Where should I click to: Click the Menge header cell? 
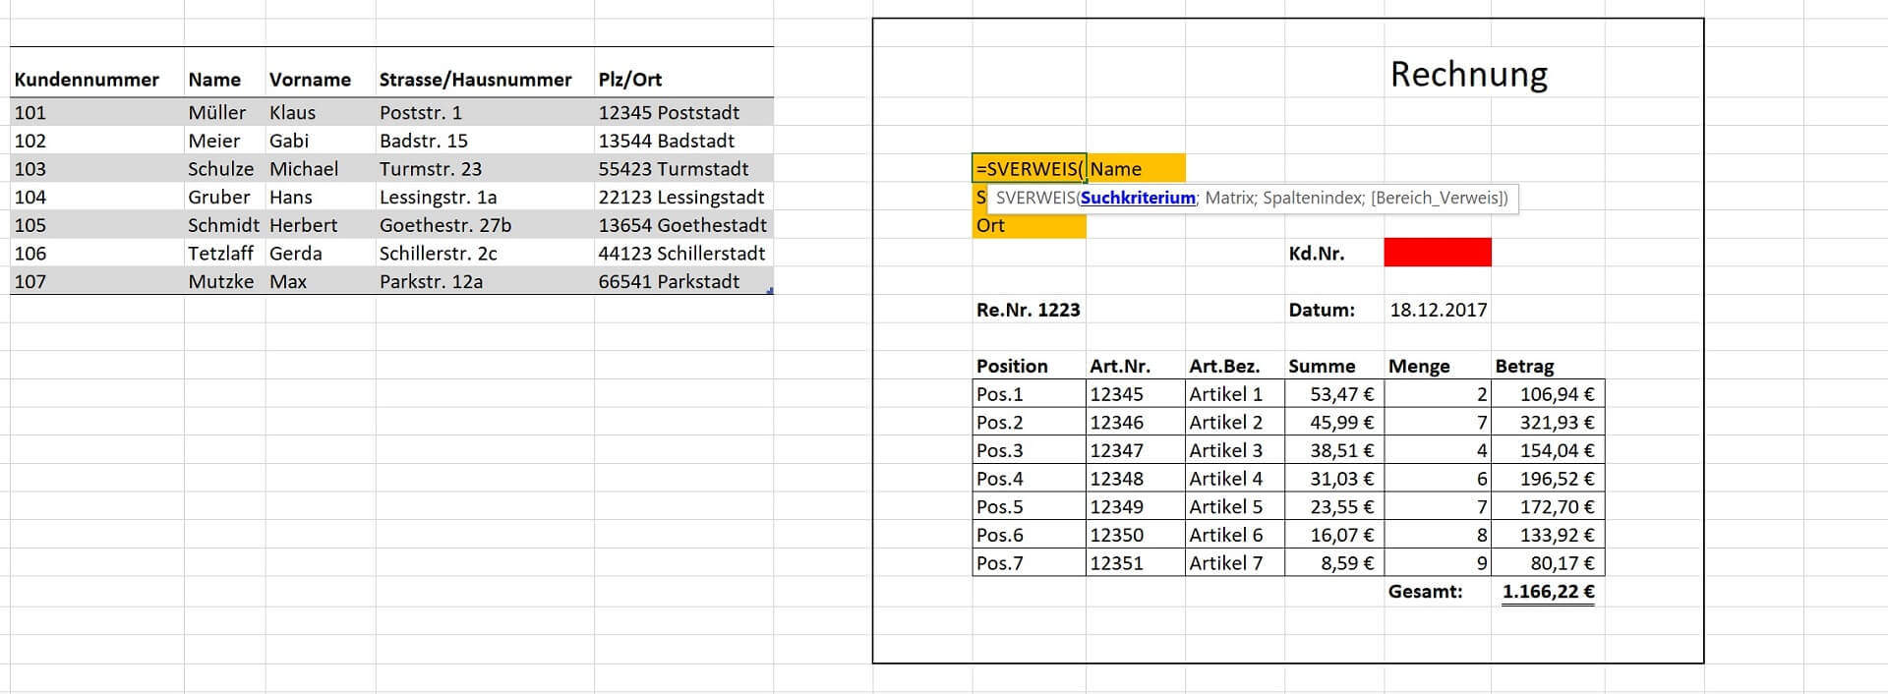[x=1437, y=366]
